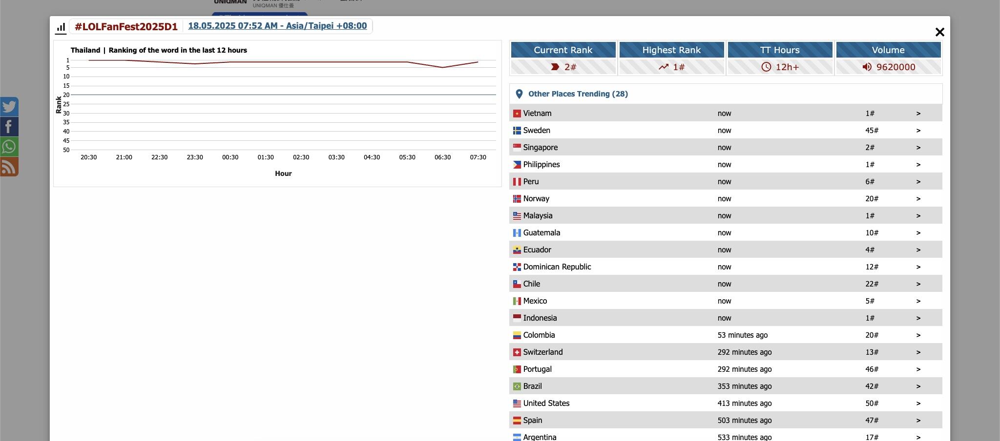Viewport: 1000px width, 441px height.
Task: Click the Singapore flag icon
Action: point(517,148)
